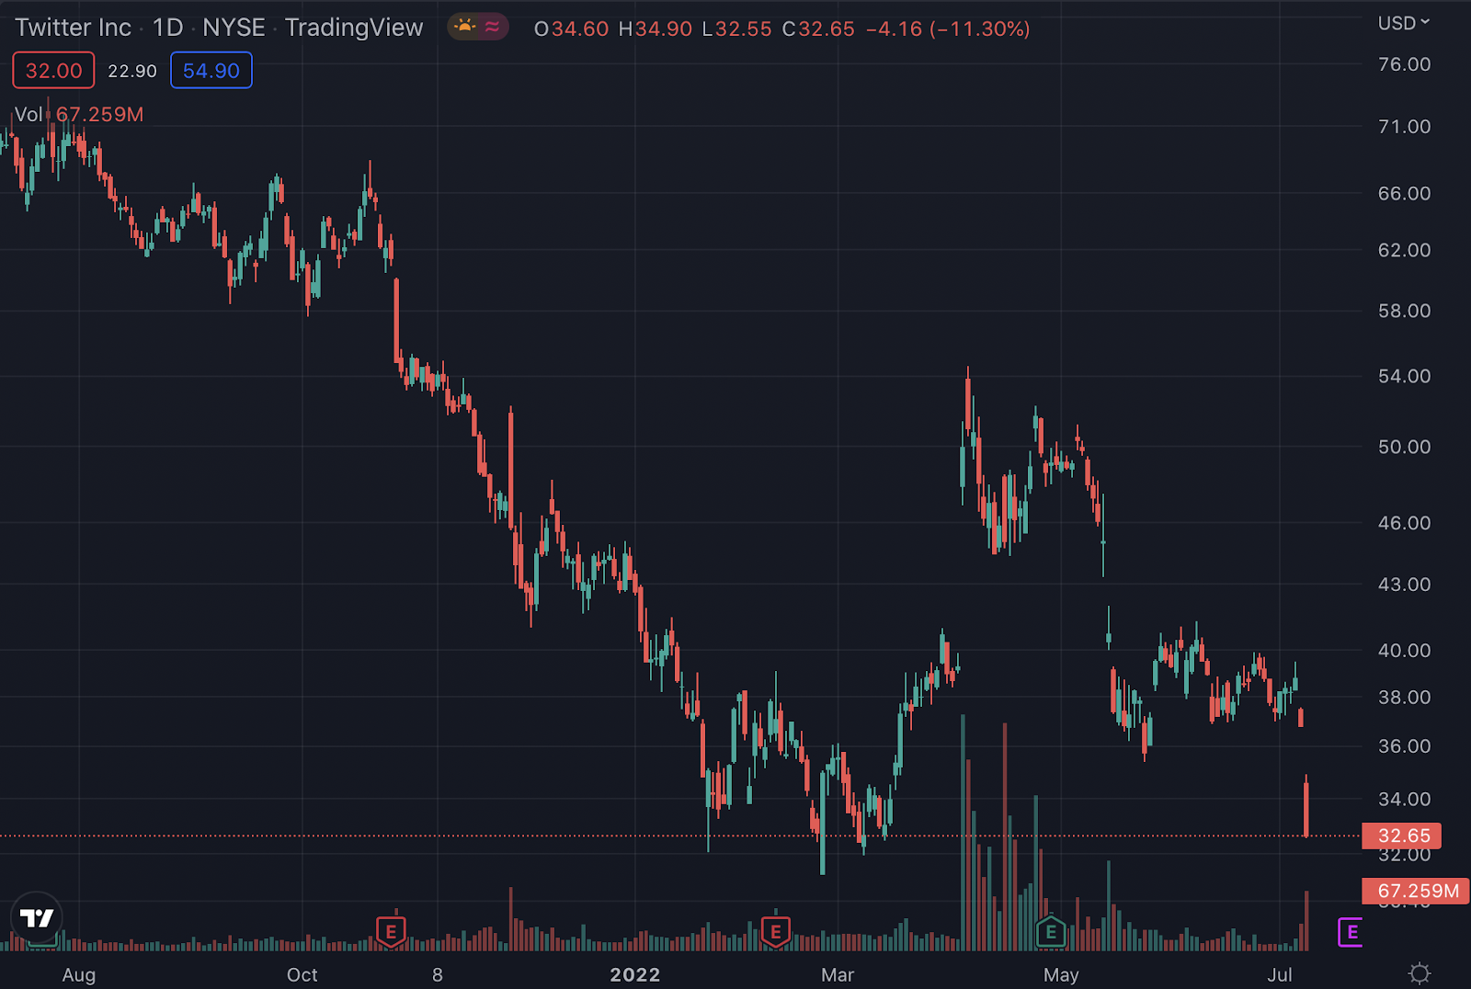Click the 22.90 spread value

[x=132, y=71]
